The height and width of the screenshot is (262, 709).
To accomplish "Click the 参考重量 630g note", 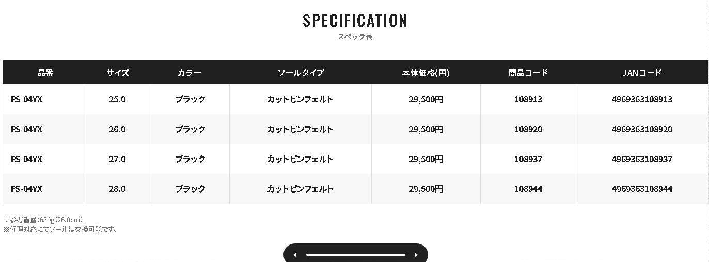I will 43,220.
